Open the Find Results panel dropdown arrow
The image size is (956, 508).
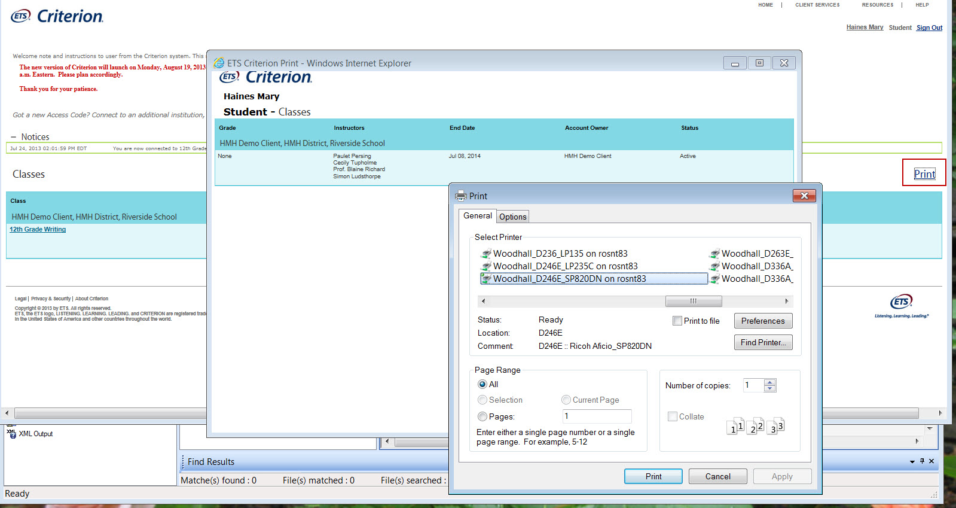click(x=912, y=461)
